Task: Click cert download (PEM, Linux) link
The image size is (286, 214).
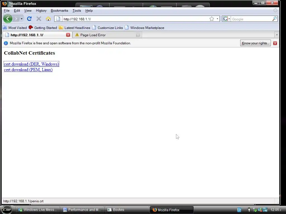Action: click(28, 70)
